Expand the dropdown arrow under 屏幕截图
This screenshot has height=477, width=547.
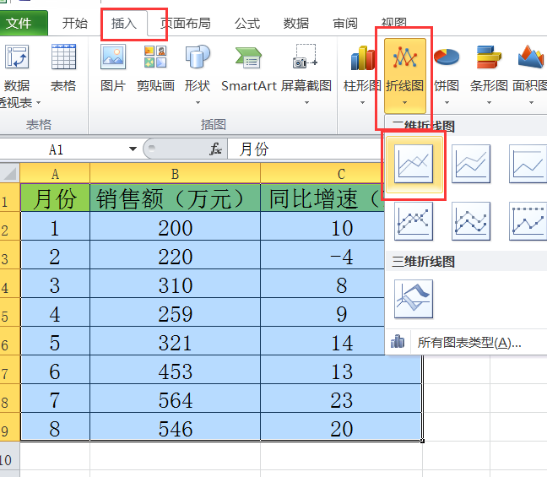306,103
